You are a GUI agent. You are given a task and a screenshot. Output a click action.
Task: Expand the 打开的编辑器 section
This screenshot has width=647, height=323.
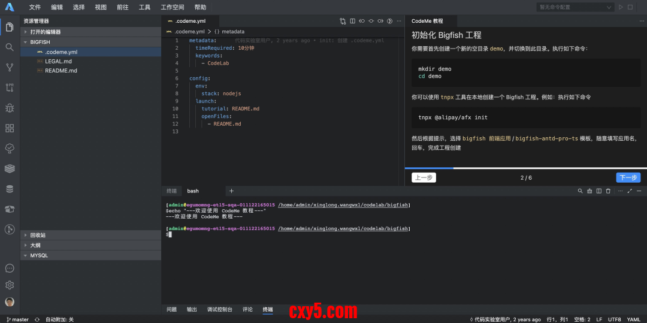pyautogui.click(x=46, y=32)
